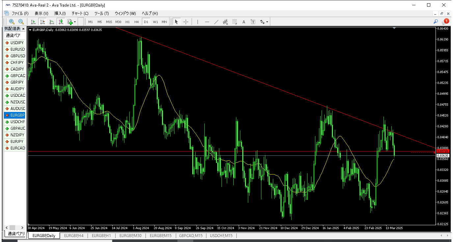Select EURUSD in market watch
Viewport: 454px width, 242px height.
(14, 49)
